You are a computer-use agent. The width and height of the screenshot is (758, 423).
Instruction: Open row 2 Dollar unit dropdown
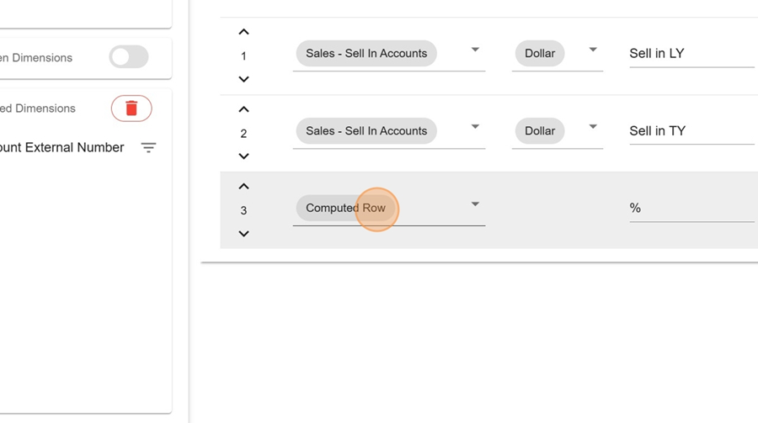point(593,126)
